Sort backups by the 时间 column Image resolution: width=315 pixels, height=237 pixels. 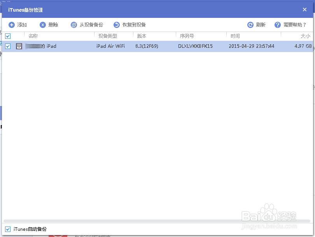click(235, 36)
